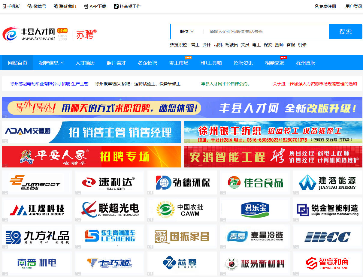Open the 用户登录 login link
Image resolution: width=363 pixels, height=277 pixels.
[x=353, y=6]
